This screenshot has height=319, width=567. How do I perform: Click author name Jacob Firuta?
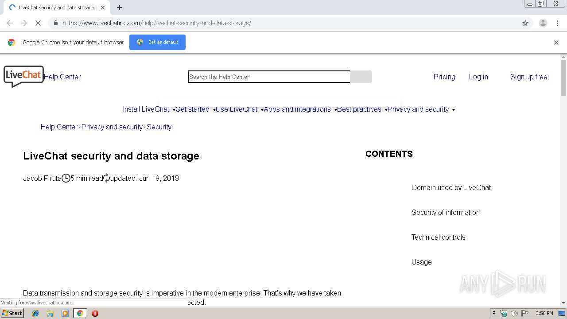(x=42, y=178)
